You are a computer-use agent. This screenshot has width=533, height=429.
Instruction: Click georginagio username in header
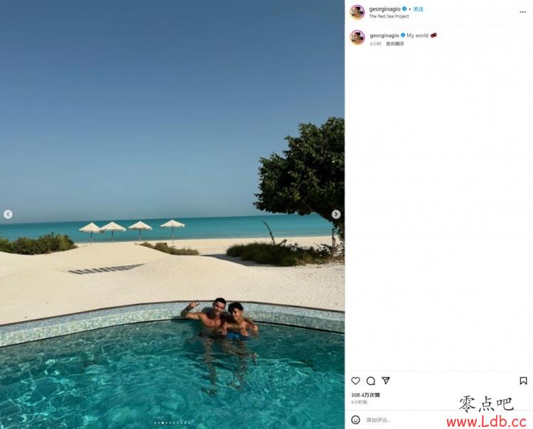tap(384, 9)
